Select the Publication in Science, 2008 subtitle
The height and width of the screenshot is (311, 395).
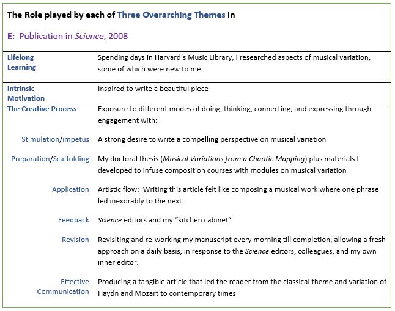coord(73,36)
